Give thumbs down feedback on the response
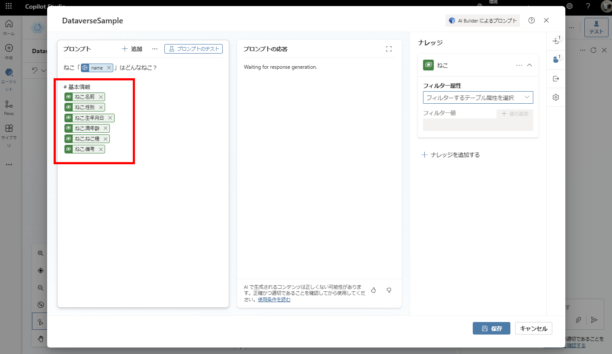 (x=389, y=290)
